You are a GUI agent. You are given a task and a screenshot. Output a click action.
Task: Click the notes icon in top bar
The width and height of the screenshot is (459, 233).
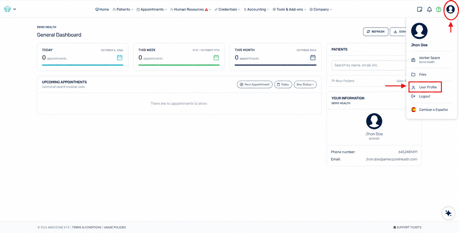[x=420, y=9]
